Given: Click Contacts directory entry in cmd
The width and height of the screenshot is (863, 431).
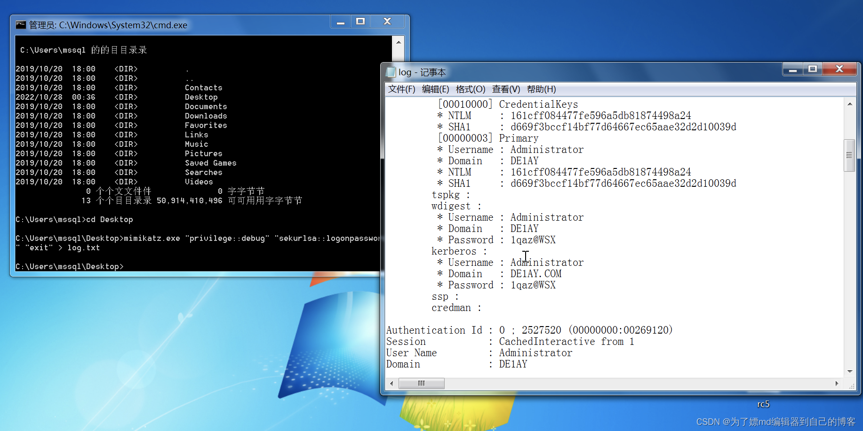Looking at the screenshot, I should coord(203,88).
